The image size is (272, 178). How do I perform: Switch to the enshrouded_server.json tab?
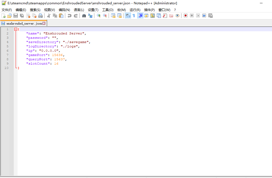[x=24, y=23]
